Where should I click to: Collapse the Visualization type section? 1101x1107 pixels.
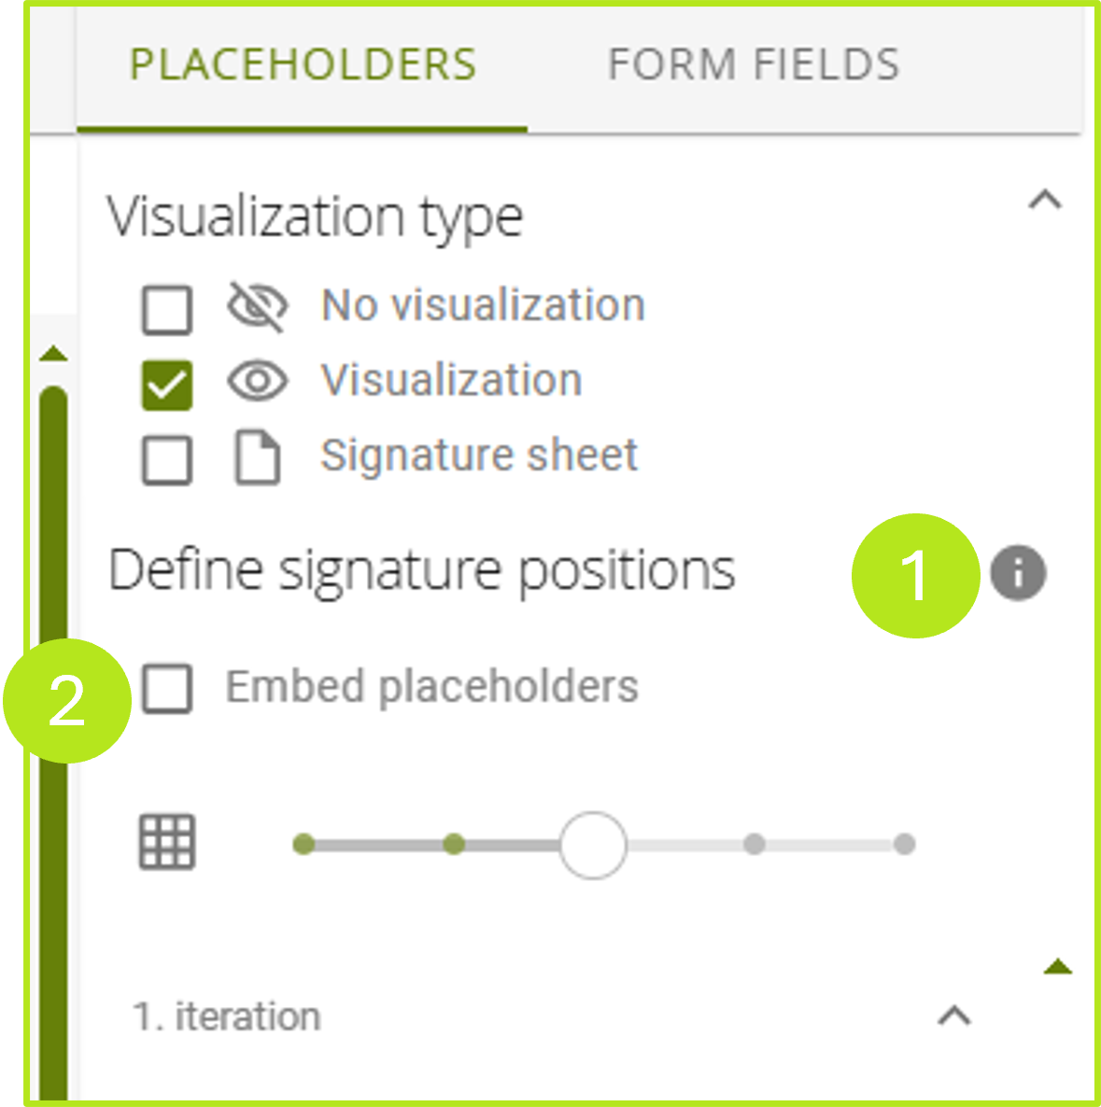click(x=1046, y=199)
